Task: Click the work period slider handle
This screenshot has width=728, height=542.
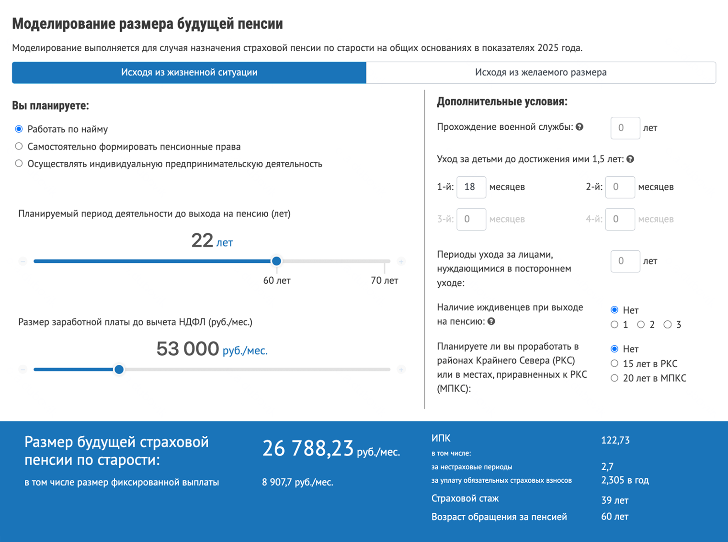Action: 277,261
